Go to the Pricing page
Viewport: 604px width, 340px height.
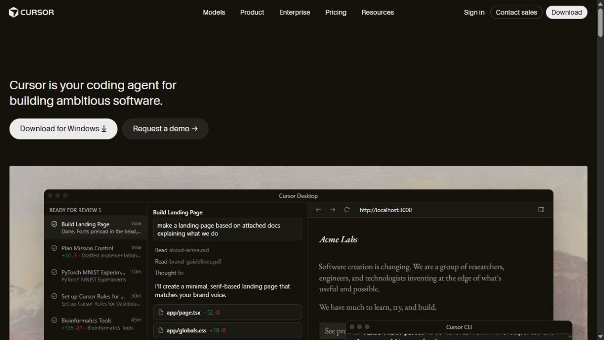(x=336, y=12)
